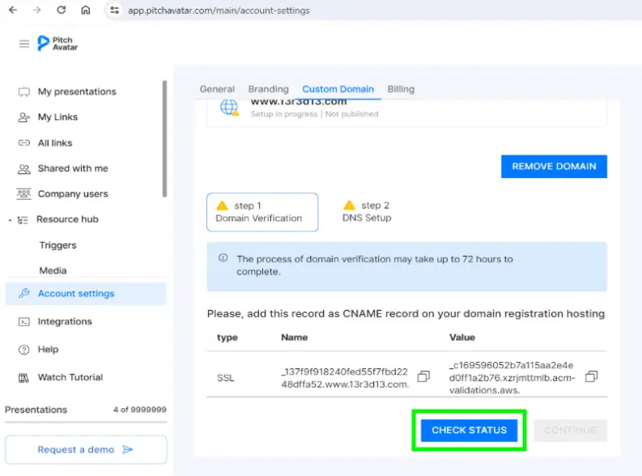This screenshot has width=642, height=476.
Task: Select step 1 Domain Verification
Action: (262, 212)
